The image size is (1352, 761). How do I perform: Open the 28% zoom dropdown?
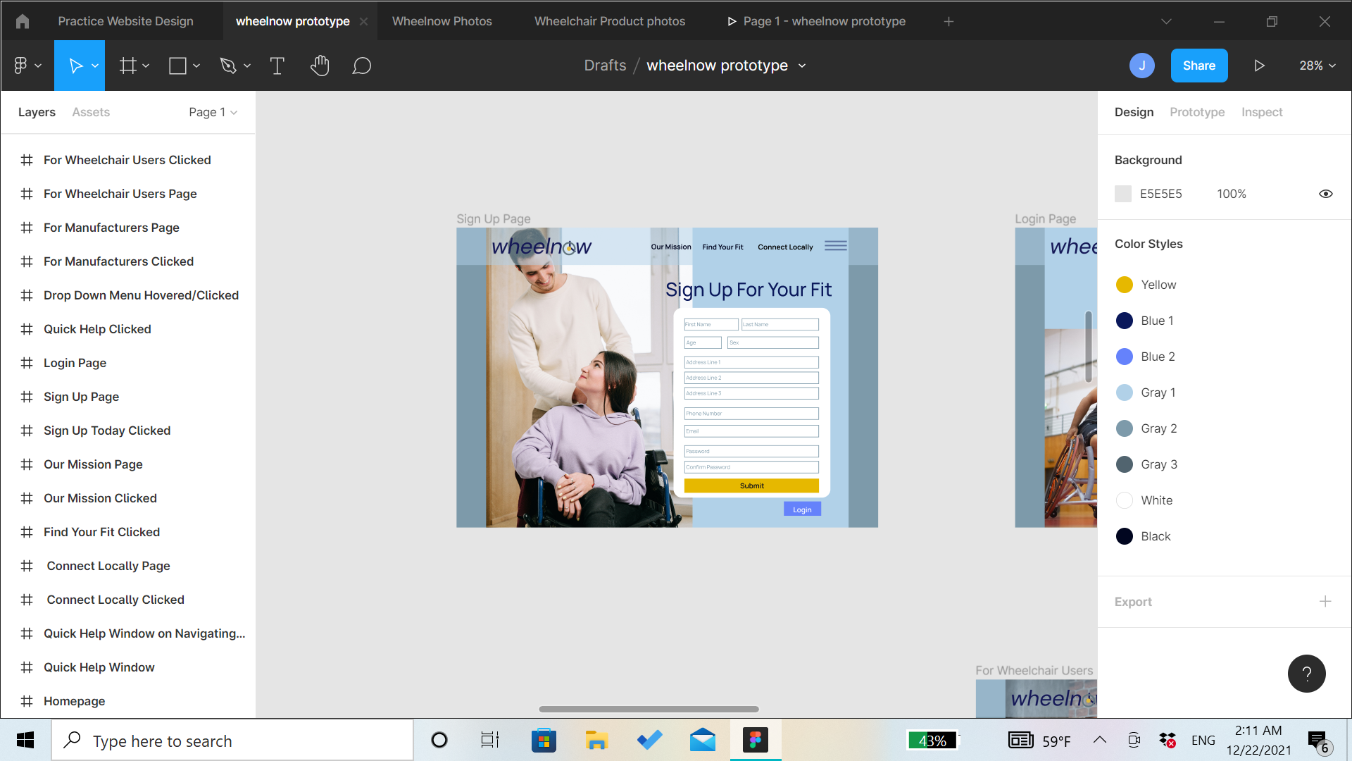coord(1317,66)
